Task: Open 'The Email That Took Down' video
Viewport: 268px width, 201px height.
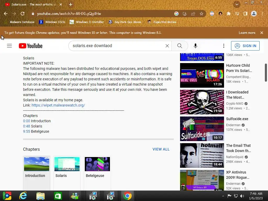Action: (238, 148)
